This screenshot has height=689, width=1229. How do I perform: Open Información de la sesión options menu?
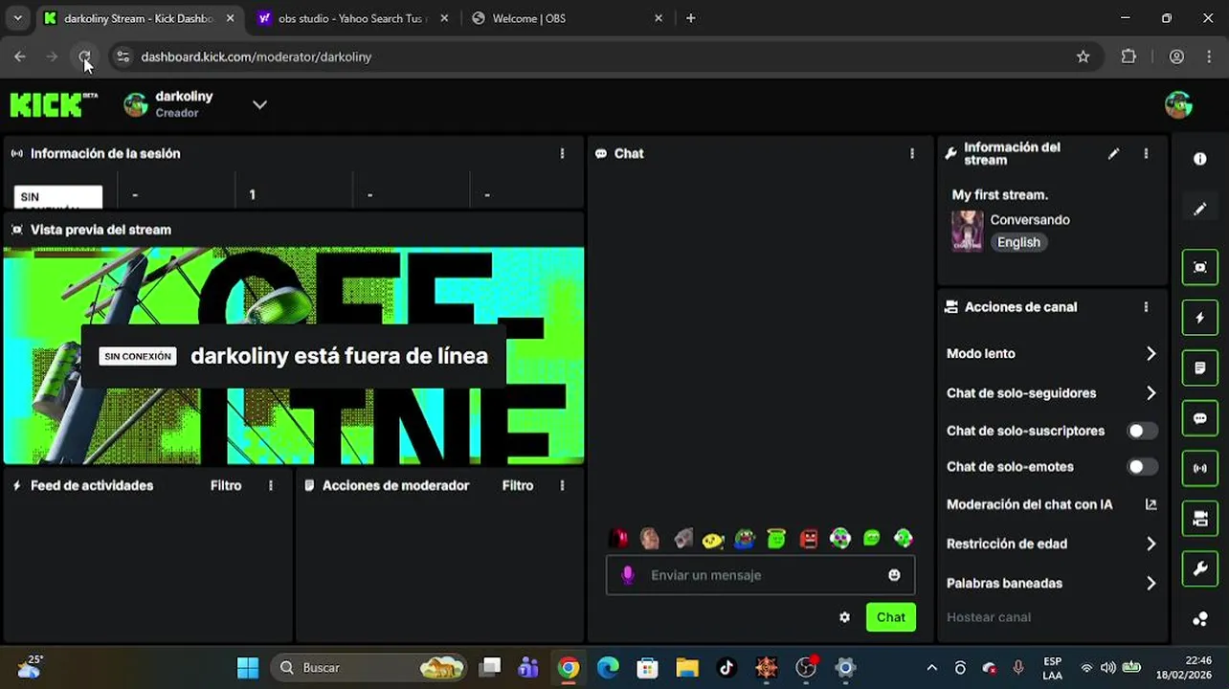[562, 153]
